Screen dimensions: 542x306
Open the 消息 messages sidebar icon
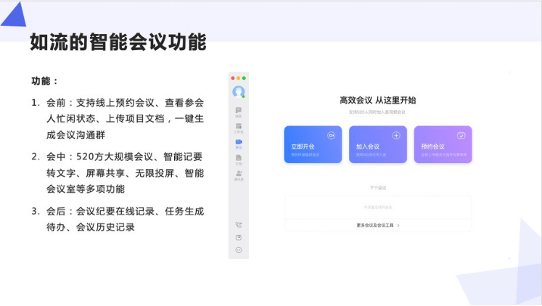pos(239,112)
